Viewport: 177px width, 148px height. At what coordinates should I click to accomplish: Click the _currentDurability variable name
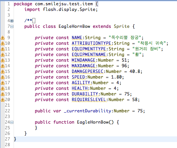[x=88, y=111]
